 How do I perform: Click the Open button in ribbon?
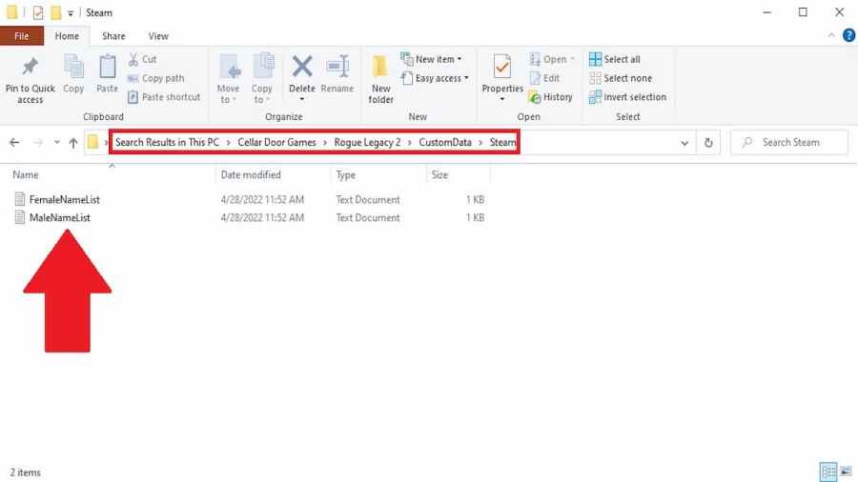(552, 59)
